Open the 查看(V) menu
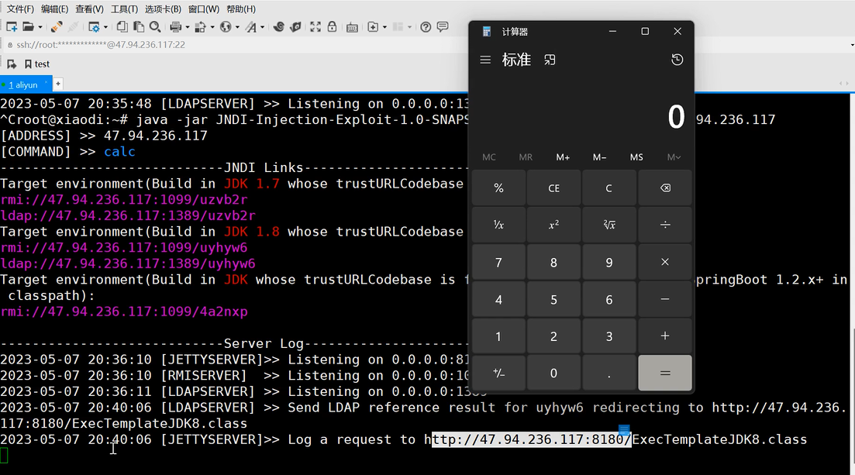This screenshot has width=855, height=475. pyautogui.click(x=89, y=9)
